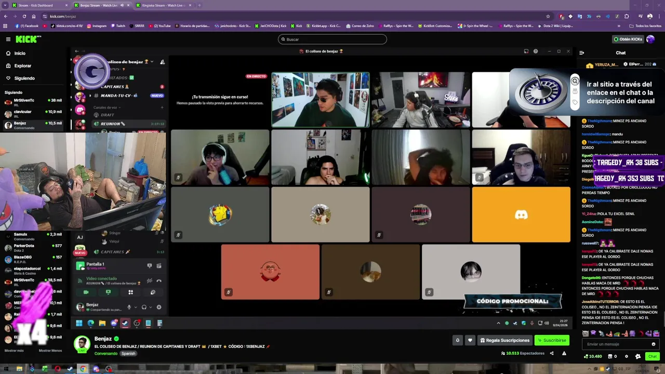Viewport: 665px width, 374px height.
Task: Click Mostrar más link
Action: pos(14,351)
